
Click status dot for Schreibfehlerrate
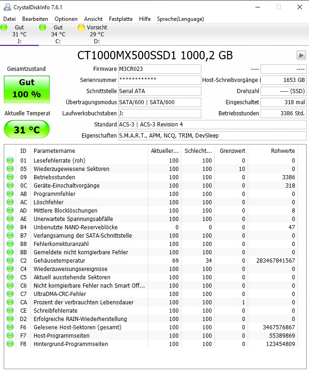point(10,310)
